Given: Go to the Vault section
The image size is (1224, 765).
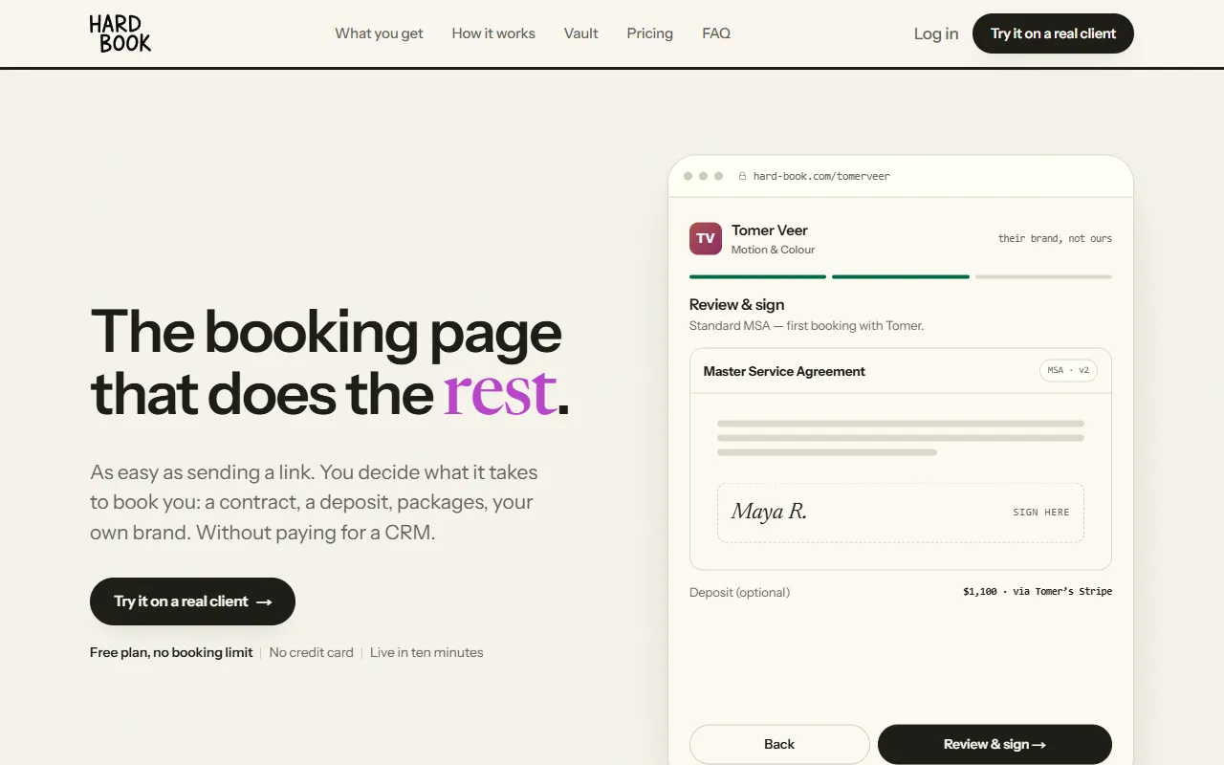Looking at the screenshot, I should pyautogui.click(x=581, y=33).
